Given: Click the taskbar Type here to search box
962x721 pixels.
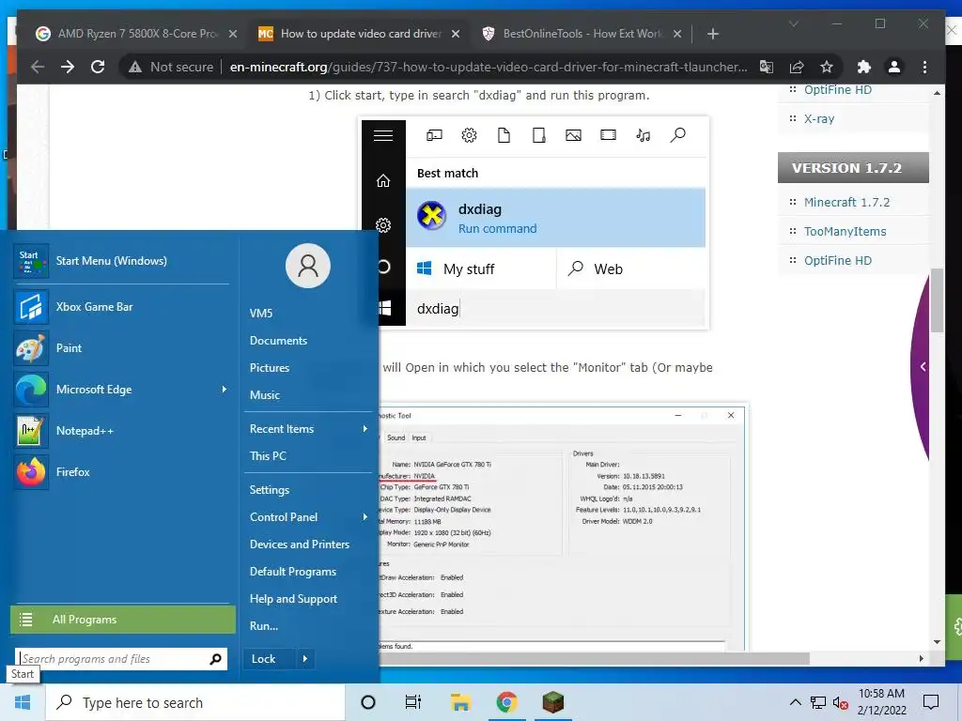Looking at the screenshot, I should tap(195, 702).
